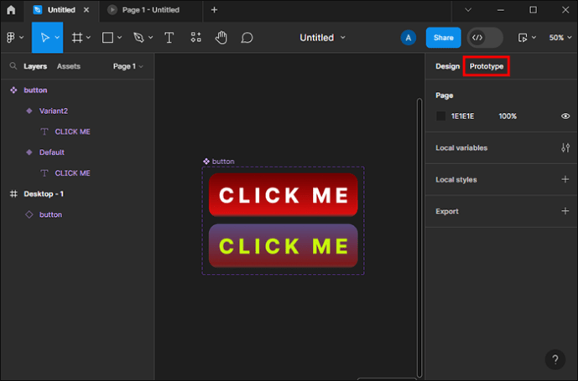Click the Desktop - 1 frame icon
Viewport: 578px width, 381px height.
[13, 193]
